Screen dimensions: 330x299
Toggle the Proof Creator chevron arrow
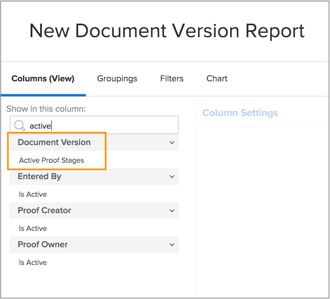[x=172, y=211]
